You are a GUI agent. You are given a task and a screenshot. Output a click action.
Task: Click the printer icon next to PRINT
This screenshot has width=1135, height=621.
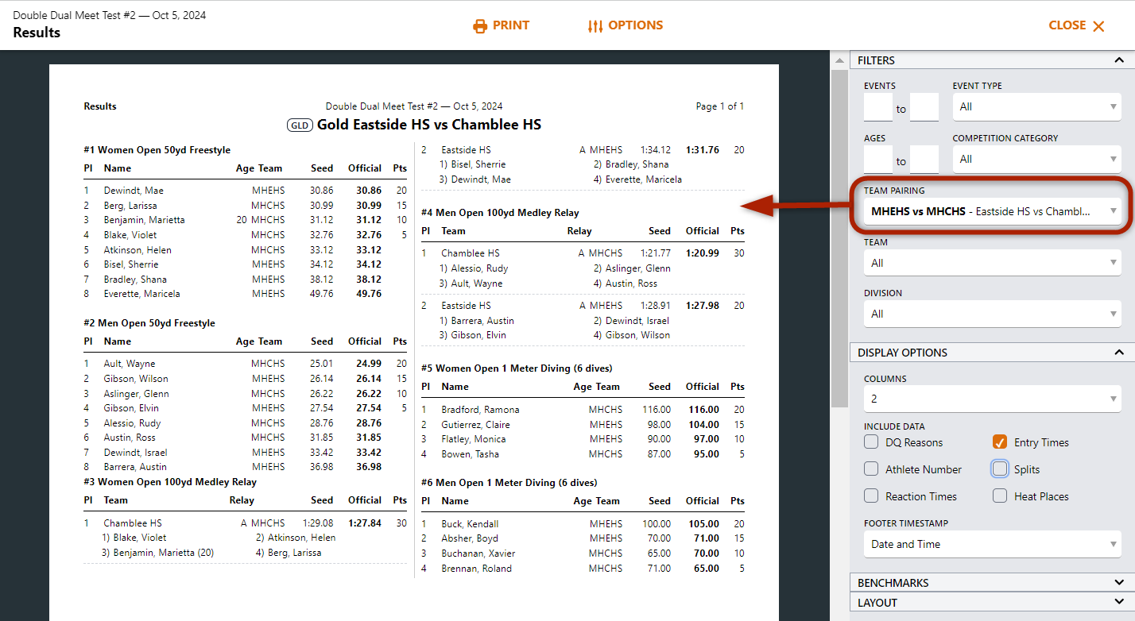(x=479, y=26)
